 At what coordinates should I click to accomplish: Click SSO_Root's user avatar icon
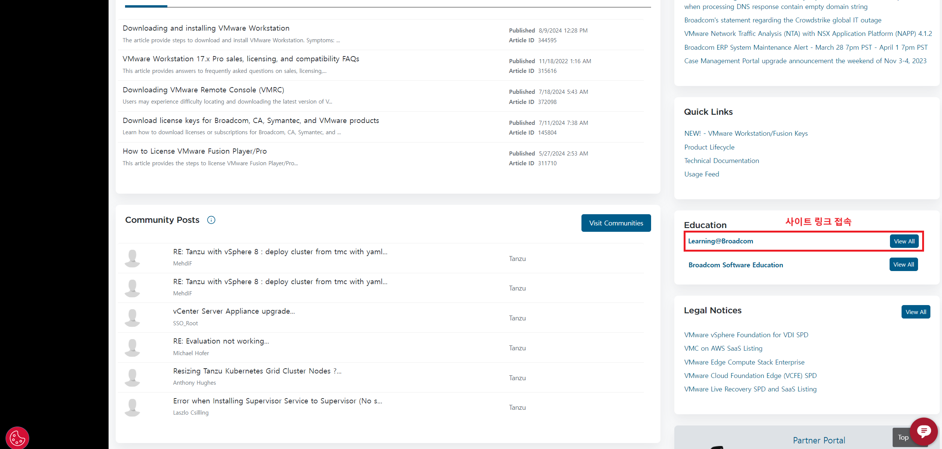pyautogui.click(x=132, y=318)
